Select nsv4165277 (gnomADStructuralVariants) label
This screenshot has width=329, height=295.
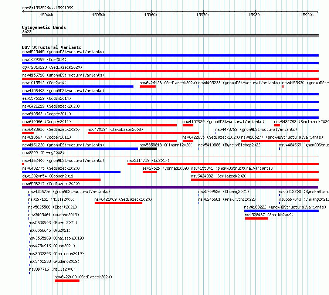click(282, 137)
